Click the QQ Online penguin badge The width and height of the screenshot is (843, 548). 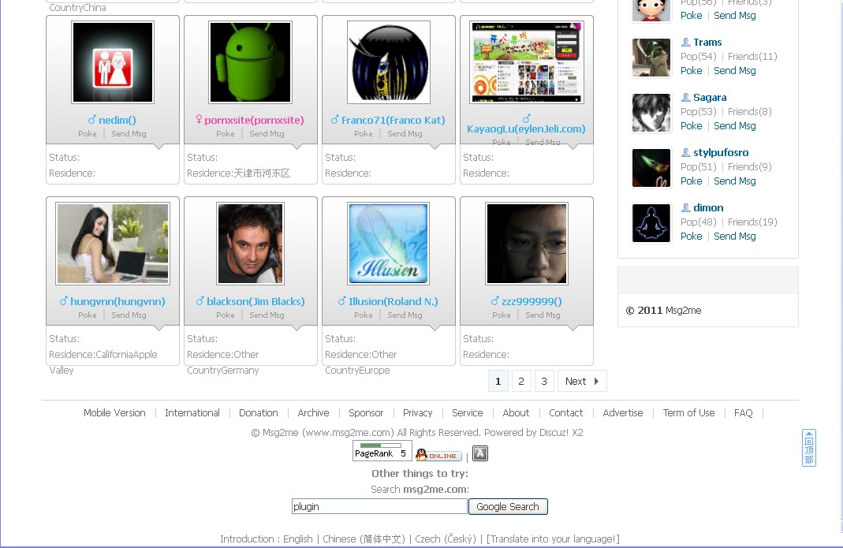click(x=438, y=455)
